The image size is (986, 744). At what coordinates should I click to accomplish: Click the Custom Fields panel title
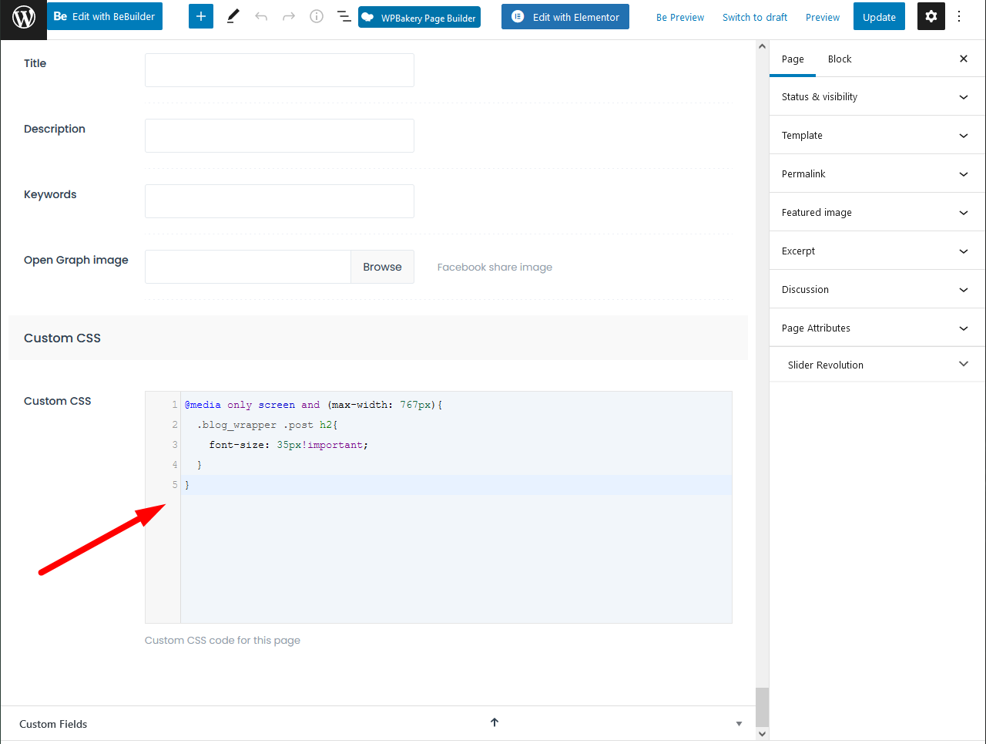[x=53, y=724]
